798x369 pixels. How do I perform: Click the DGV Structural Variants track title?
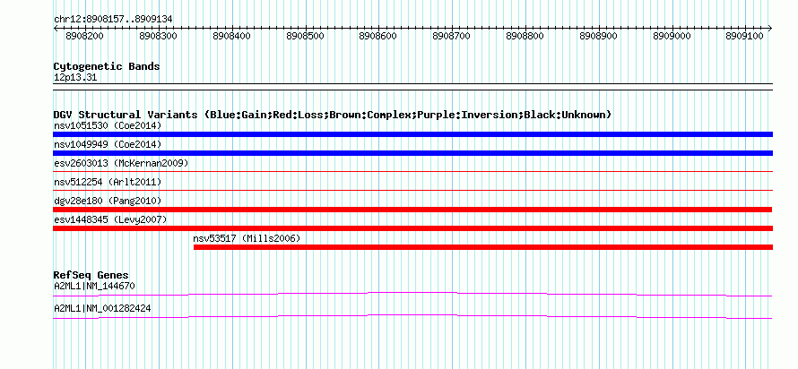[x=333, y=115]
